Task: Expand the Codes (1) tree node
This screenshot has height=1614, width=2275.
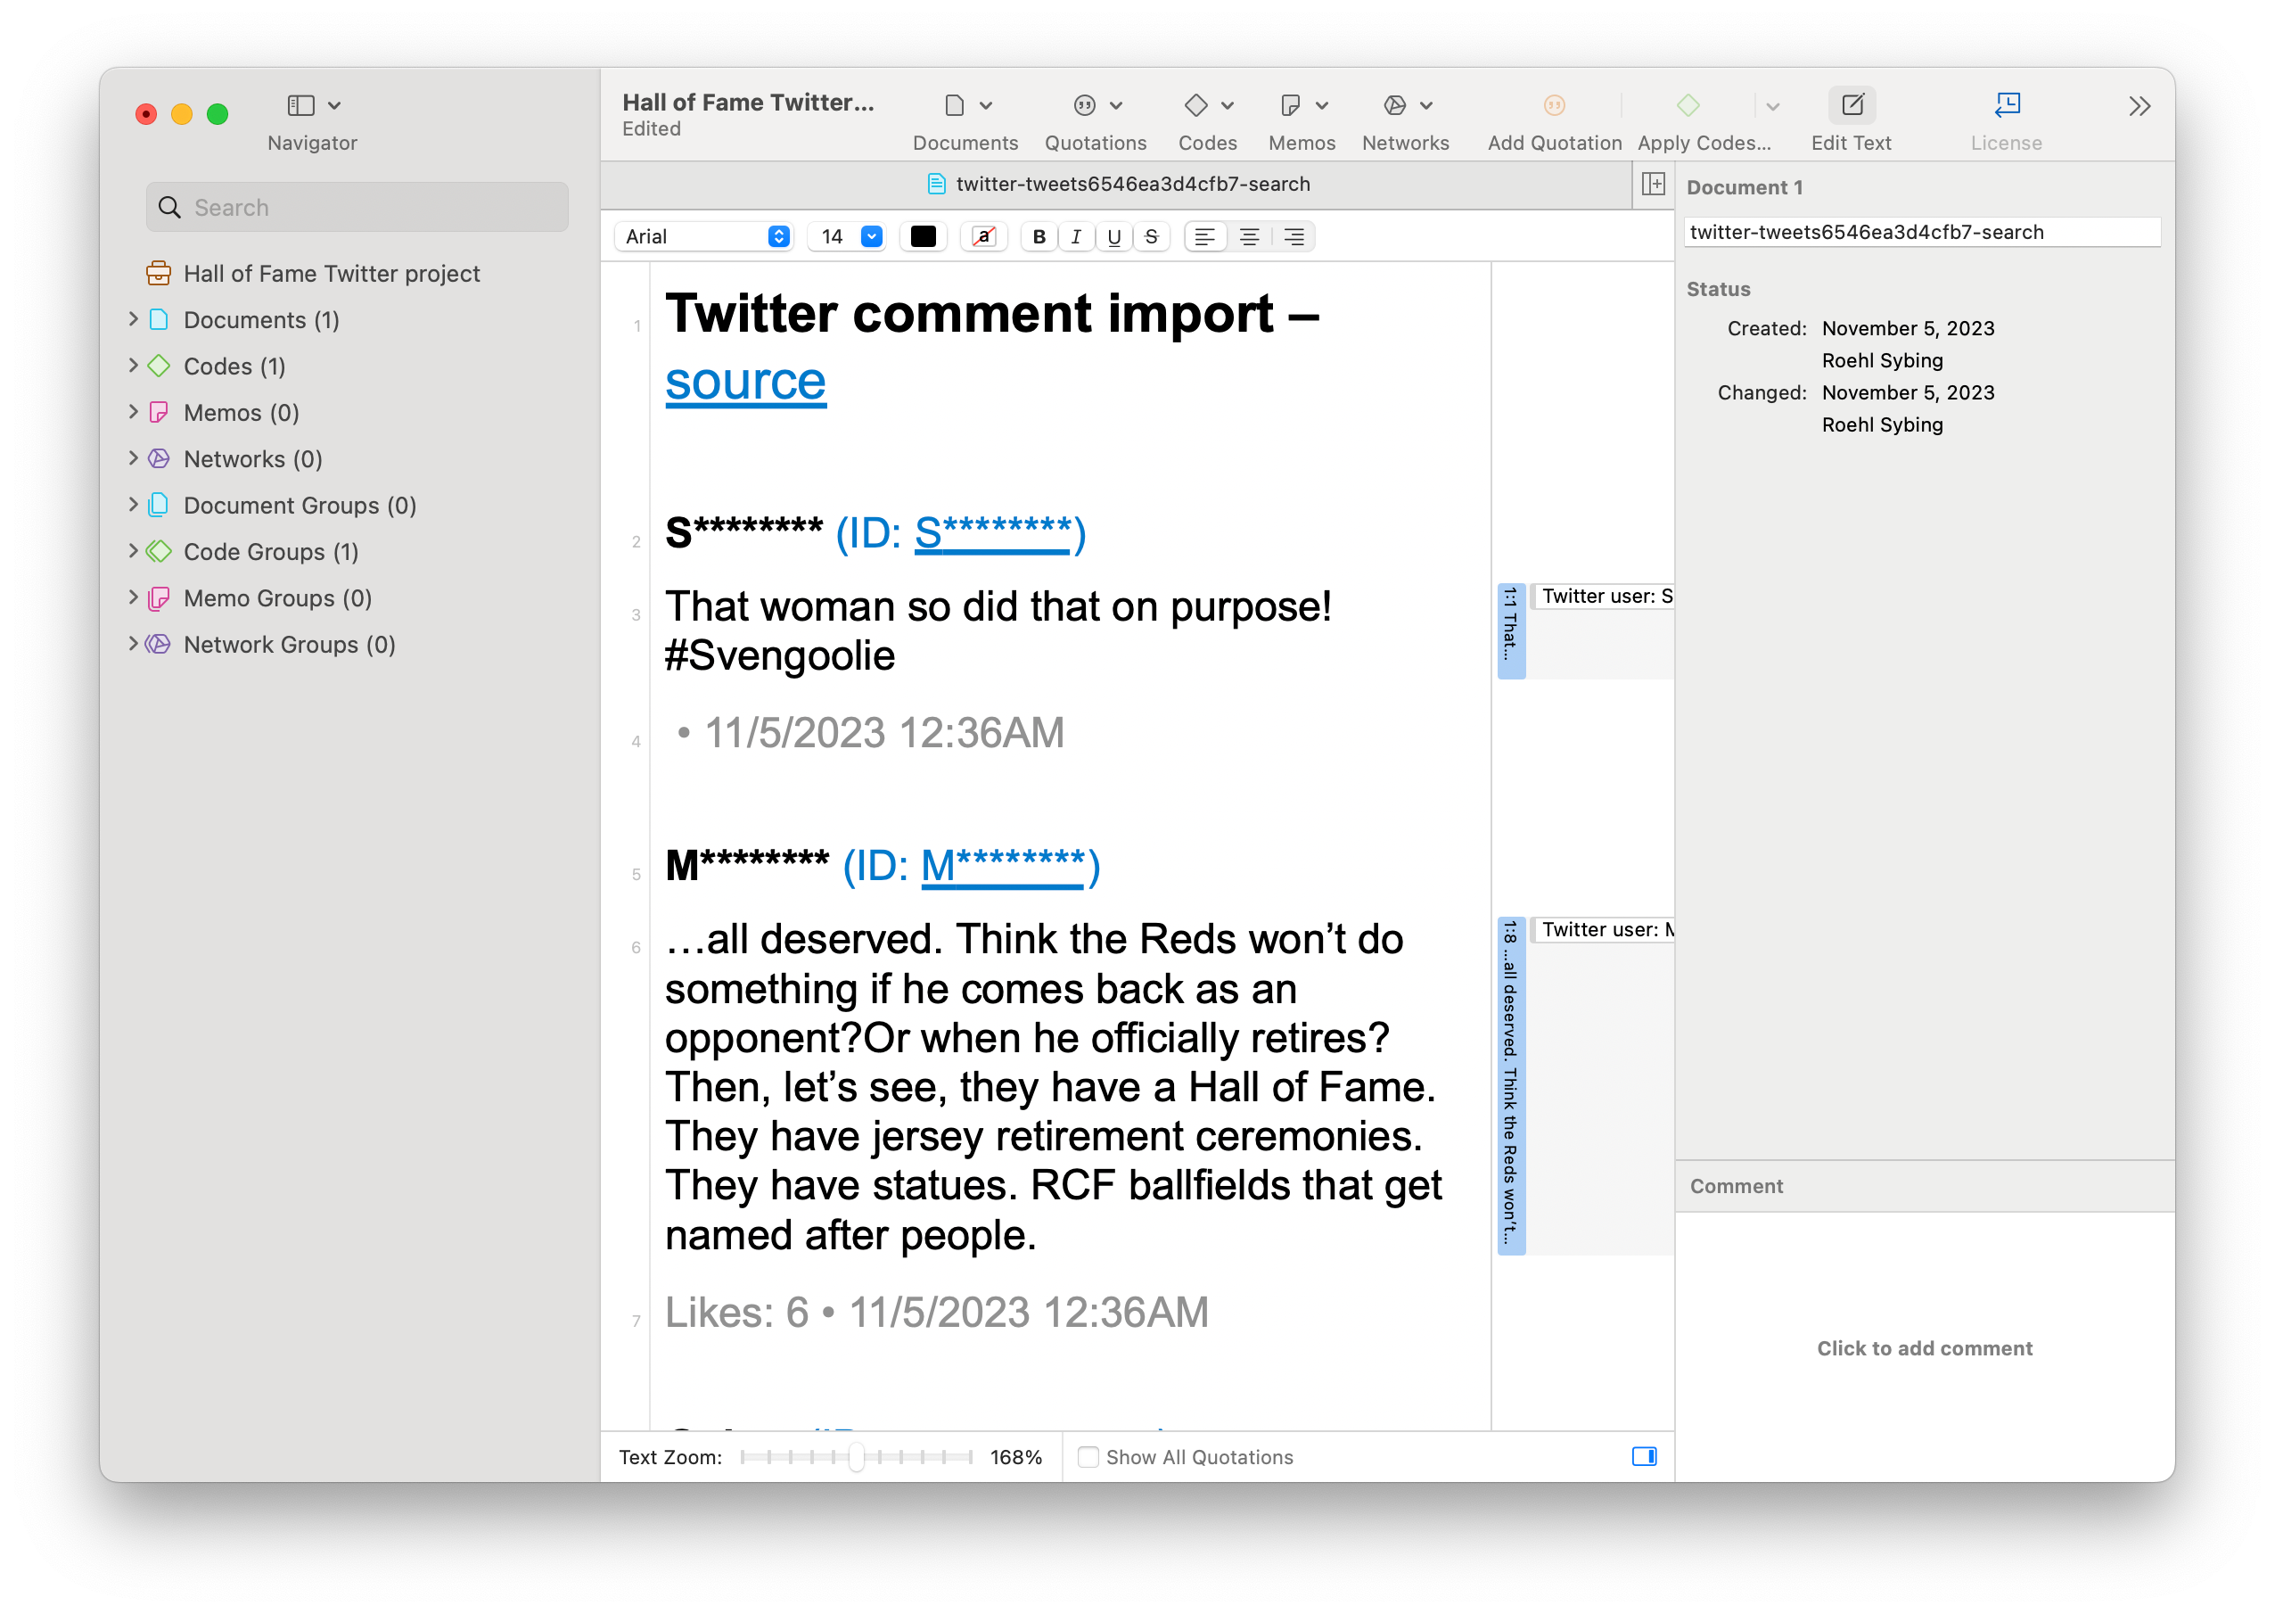Action: point(133,366)
